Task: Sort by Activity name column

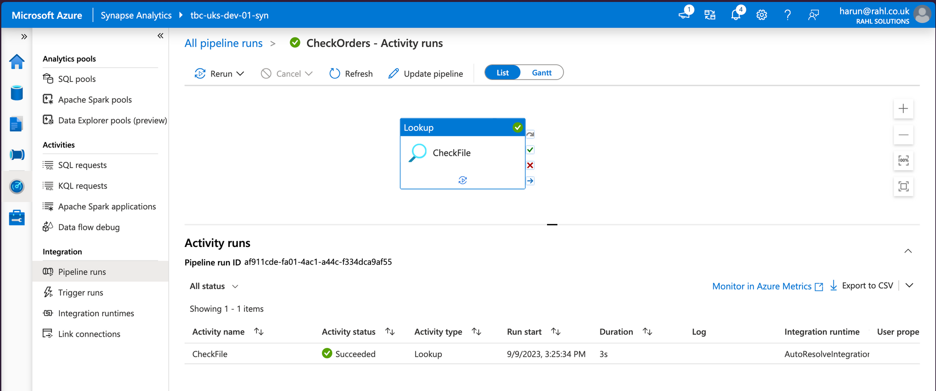Action: tap(259, 332)
